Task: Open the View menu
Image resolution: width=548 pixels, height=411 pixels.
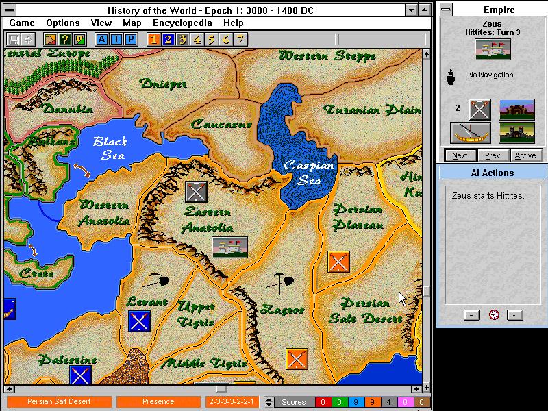Action: click(101, 23)
